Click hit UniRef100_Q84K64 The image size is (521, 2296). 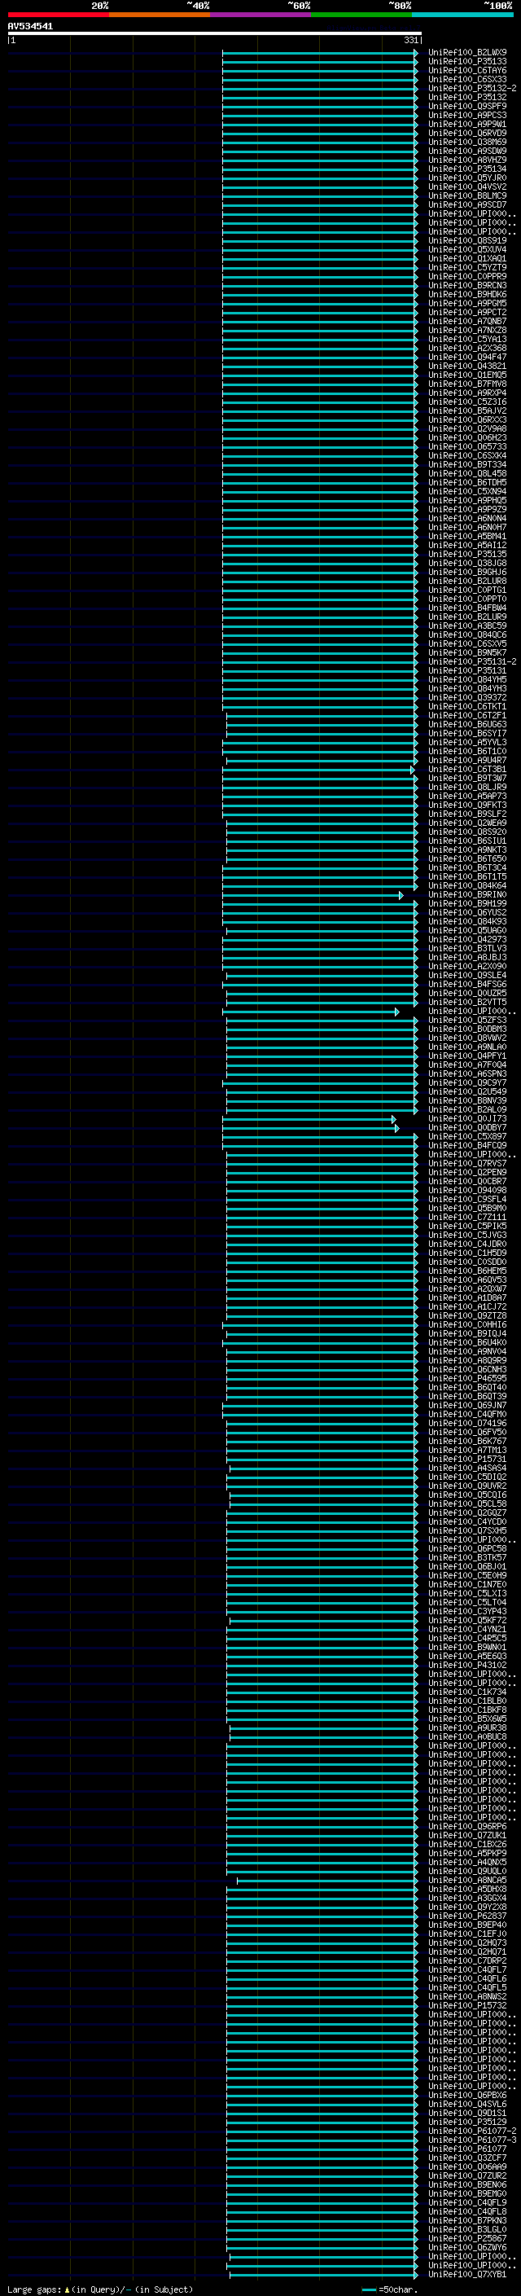click(x=466, y=886)
